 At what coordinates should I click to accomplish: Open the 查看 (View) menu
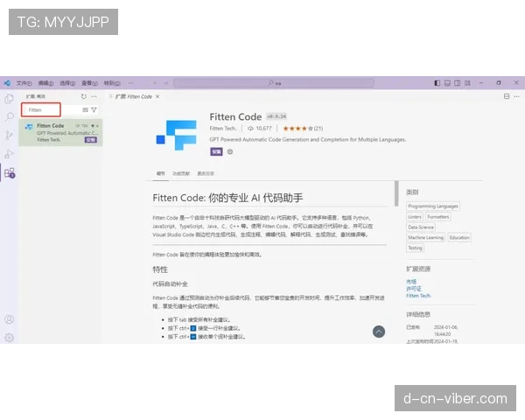click(90, 83)
